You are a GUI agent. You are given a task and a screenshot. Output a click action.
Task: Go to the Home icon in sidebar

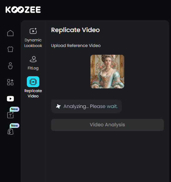[x=10, y=33]
